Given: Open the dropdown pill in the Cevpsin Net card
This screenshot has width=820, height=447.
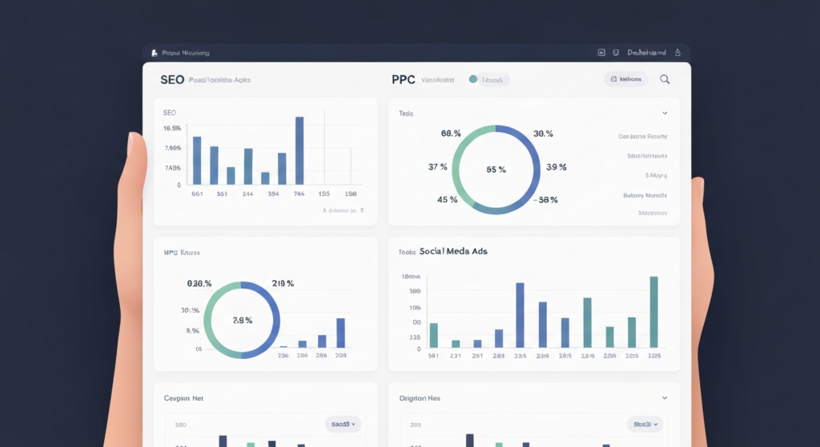Looking at the screenshot, I should [343, 424].
